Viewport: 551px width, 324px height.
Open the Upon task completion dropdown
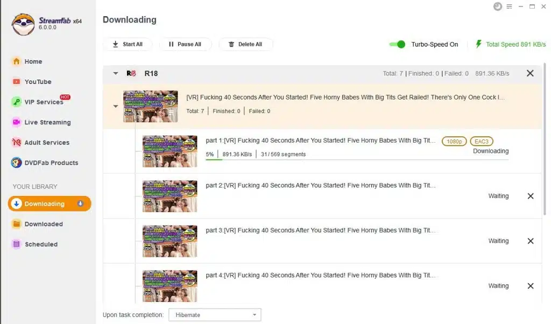[214, 314]
